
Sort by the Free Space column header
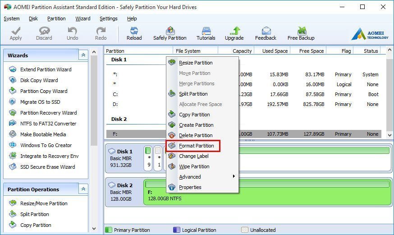308,51
